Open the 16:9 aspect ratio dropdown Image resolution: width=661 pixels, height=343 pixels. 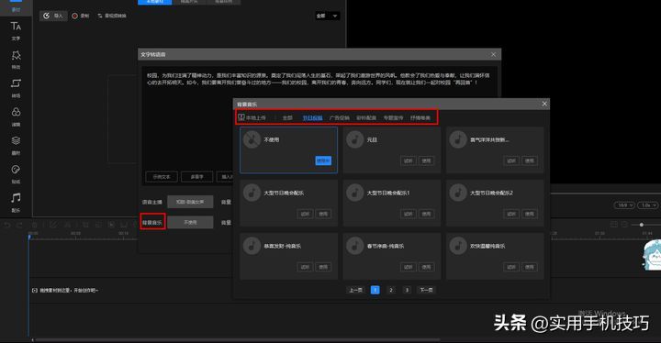click(x=624, y=205)
